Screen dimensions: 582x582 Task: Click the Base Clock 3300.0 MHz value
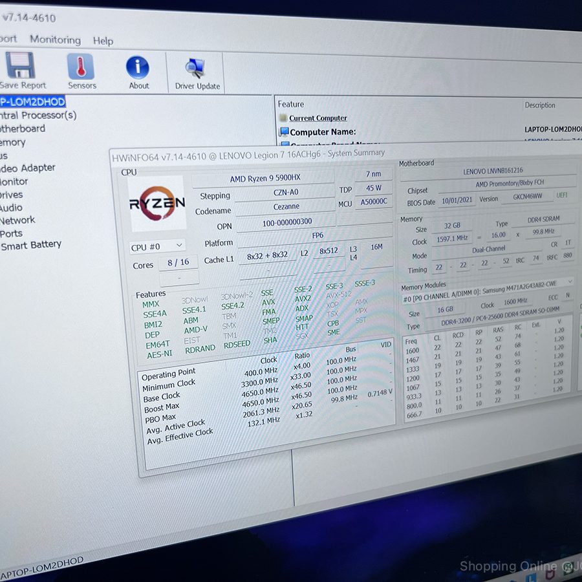259,383
